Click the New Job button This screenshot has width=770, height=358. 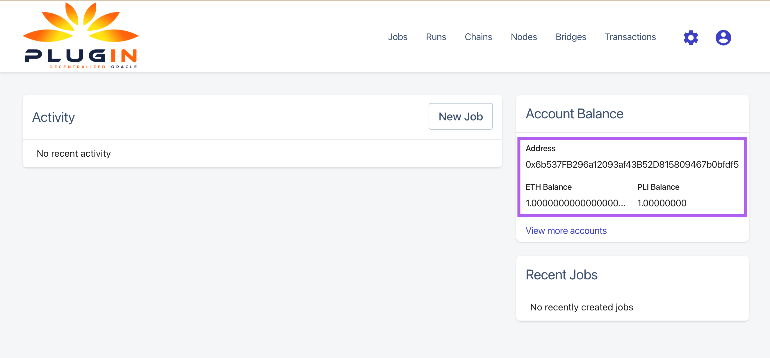(x=461, y=116)
